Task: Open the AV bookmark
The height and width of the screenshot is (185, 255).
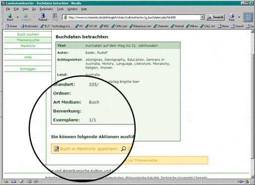Action: click(79, 26)
